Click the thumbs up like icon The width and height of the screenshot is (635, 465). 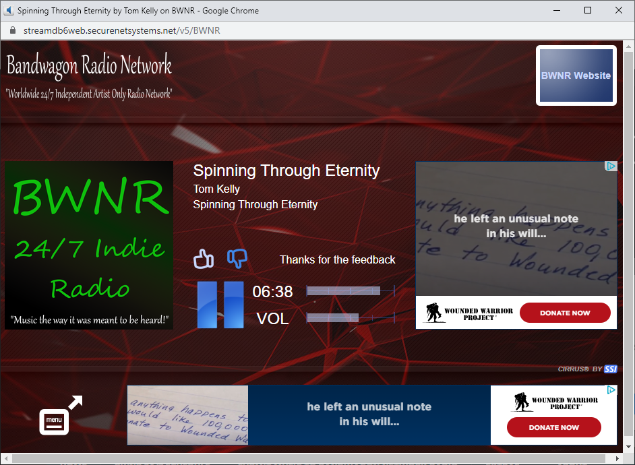click(204, 259)
